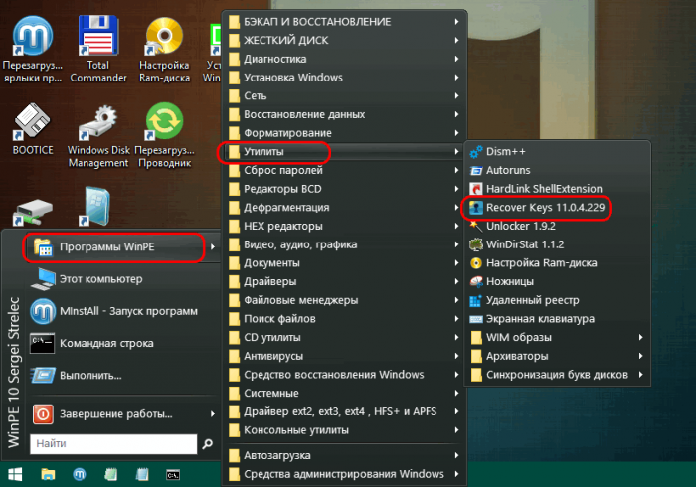The width and height of the screenshot is (696, 487).
Task: Open the Форматирование menu folder
Action: (344, 133)
